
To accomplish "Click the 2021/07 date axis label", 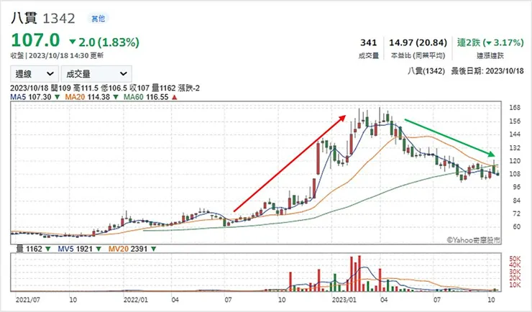I will click(28, 300).
